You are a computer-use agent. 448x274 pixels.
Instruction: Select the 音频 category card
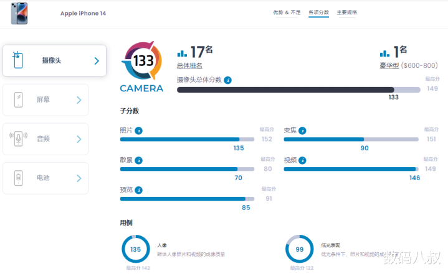45,139
